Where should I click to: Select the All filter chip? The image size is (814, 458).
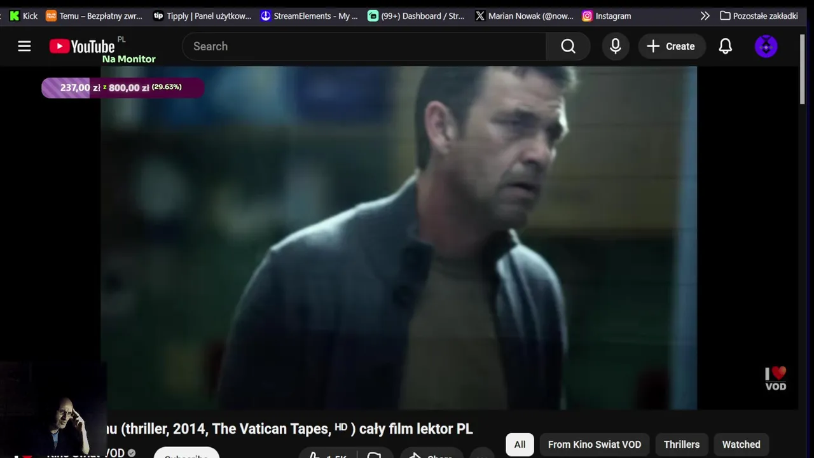(x=520, y=445)
